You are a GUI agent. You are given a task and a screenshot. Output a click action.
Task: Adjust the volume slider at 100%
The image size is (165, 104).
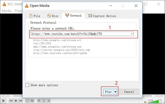[155, 101]
